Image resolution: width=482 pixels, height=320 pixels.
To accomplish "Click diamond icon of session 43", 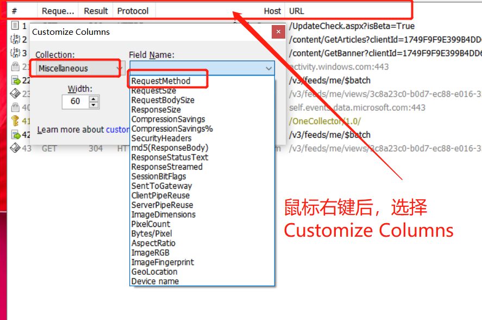I will pyautogui.click(x=15, y=148).
